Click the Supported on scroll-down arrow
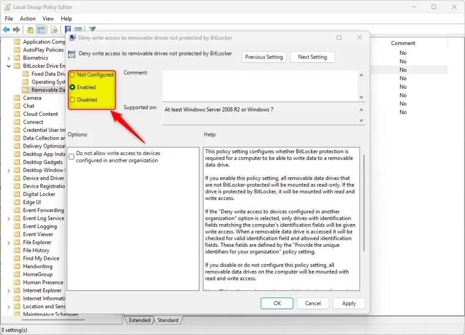The image size is (465, 335). click(x=361, y=120)
